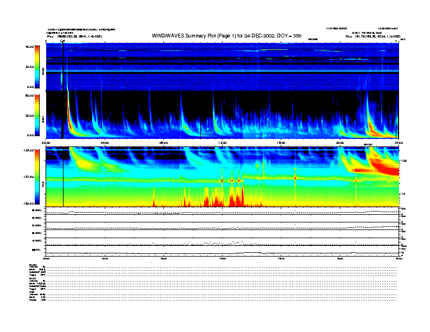Image resolution: width=430 pixels, height=332 pixels.
Task: Click the -150.00 label on the TNR scale
Action: click(x=28, y=203)
